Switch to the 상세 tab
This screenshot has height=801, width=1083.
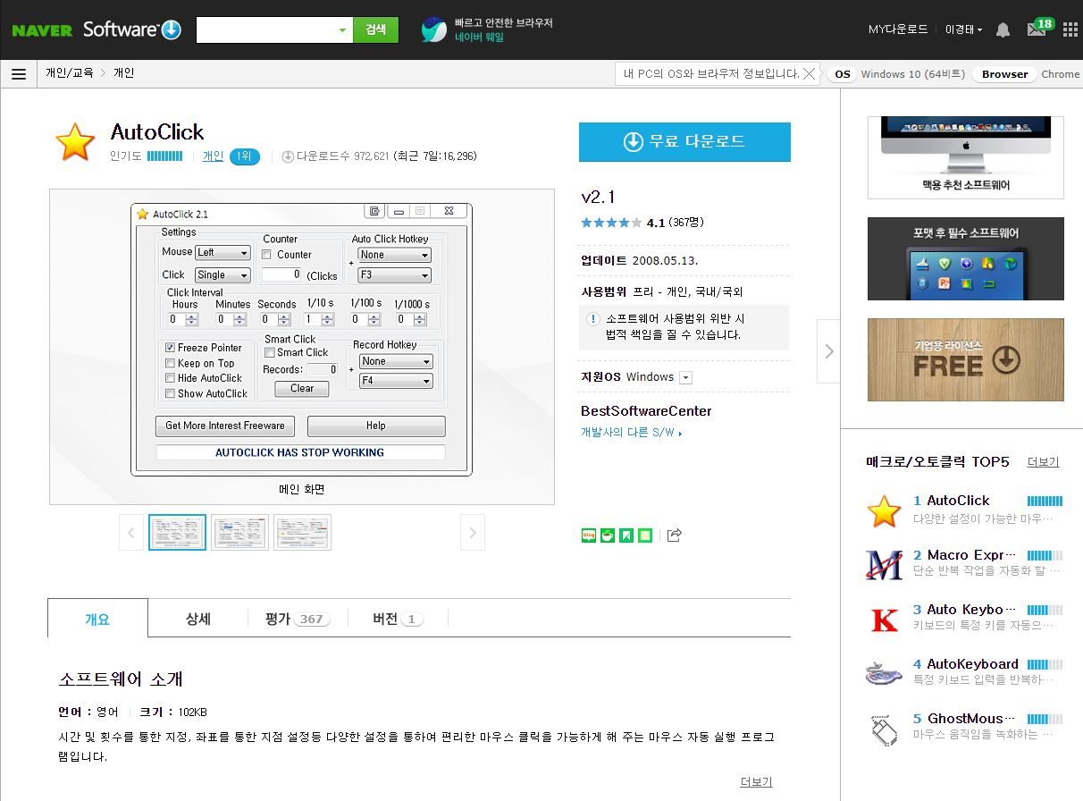pos(198,619)
